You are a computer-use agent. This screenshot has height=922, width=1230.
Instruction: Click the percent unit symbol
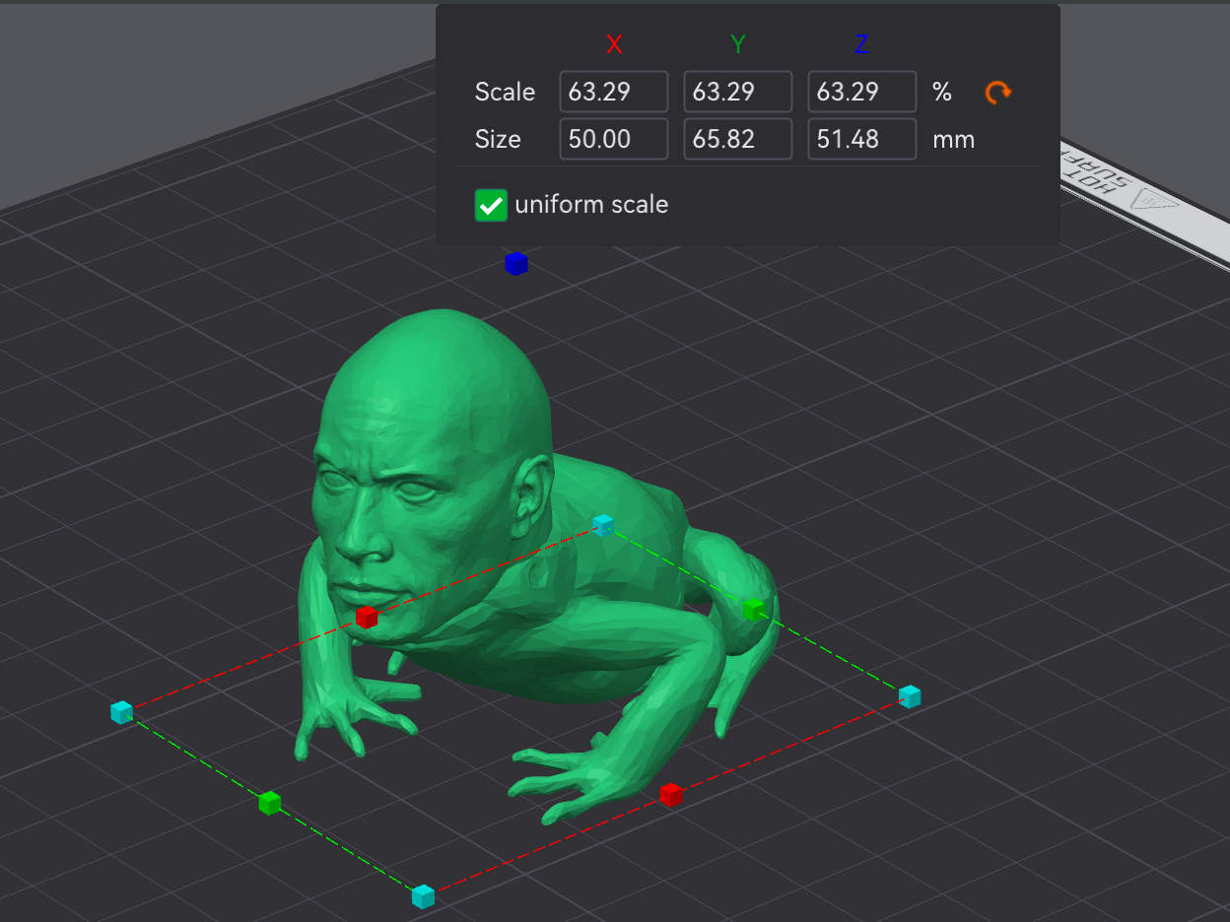(942, 92)
